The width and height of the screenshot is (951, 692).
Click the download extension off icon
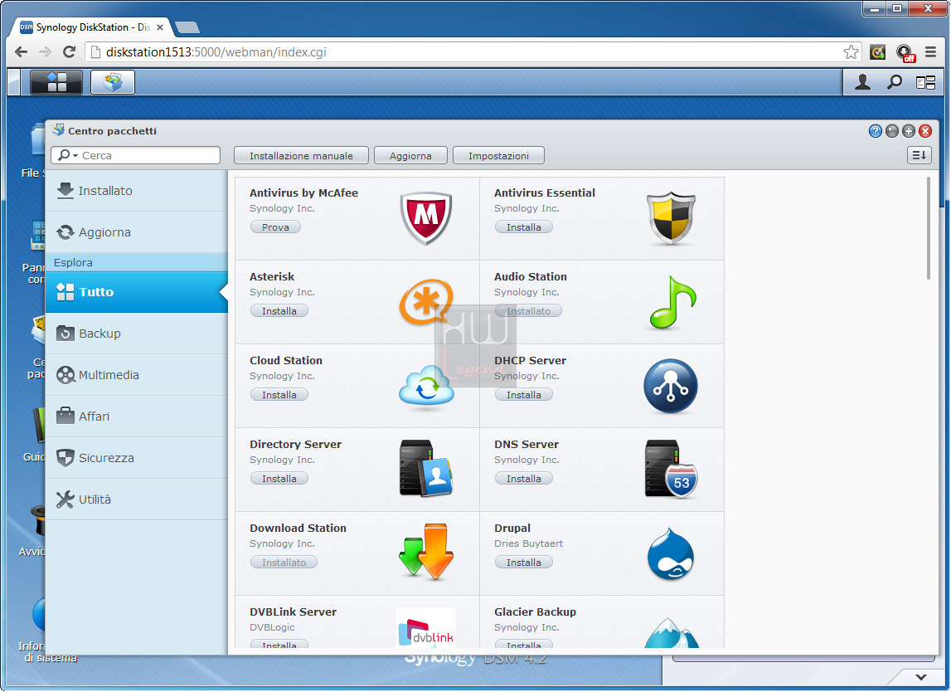[905, 53]
